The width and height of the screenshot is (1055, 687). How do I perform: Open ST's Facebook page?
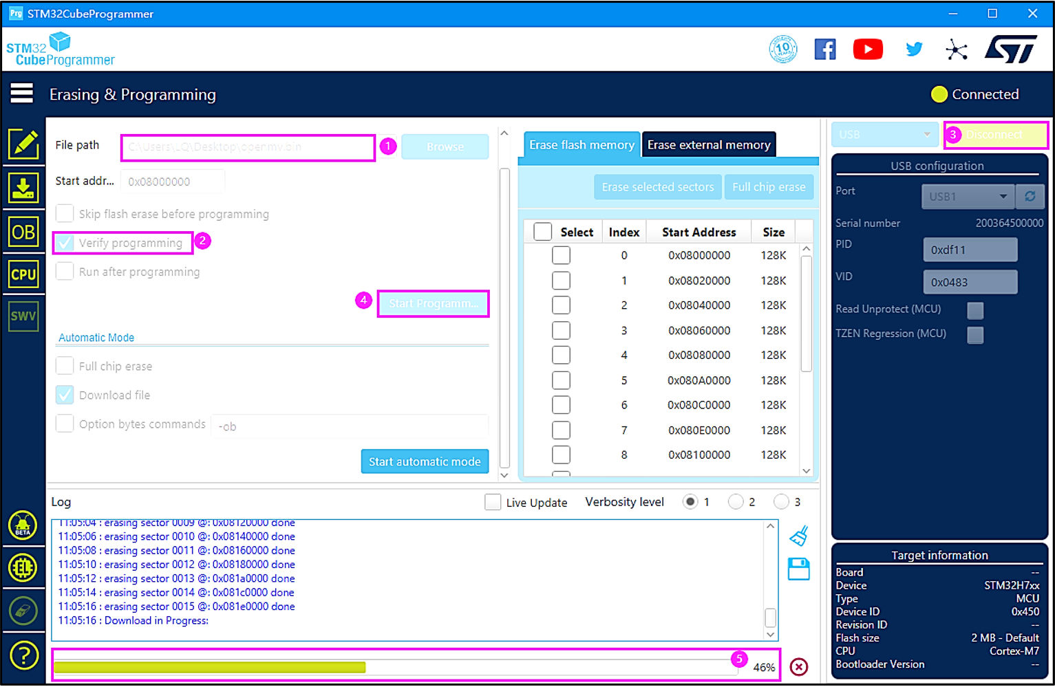[825, 50]
